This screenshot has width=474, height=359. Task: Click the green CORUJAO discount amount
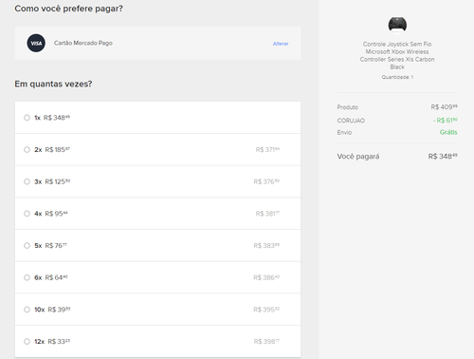(446, 121)
